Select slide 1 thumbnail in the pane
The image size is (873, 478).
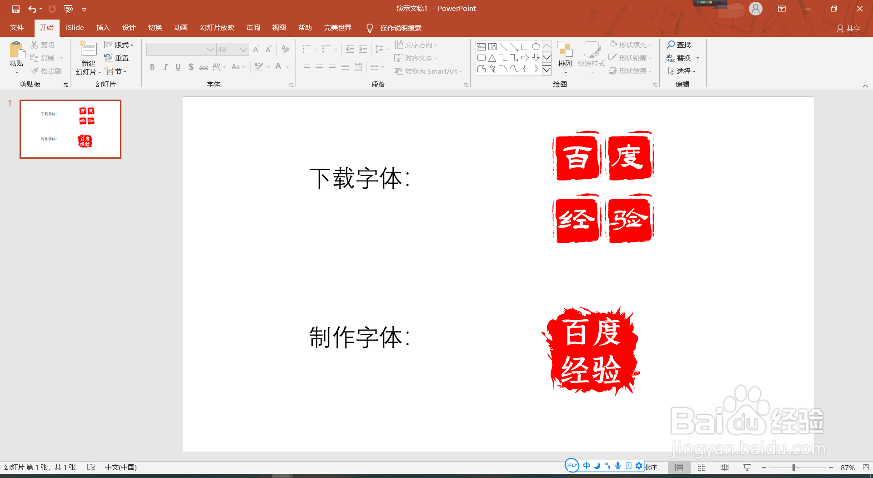click(70, 129)
